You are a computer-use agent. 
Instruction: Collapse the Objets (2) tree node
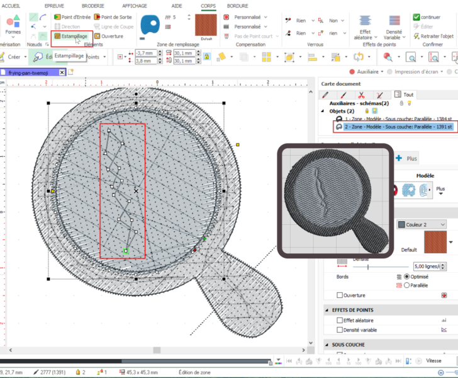(x=323, y=111)
